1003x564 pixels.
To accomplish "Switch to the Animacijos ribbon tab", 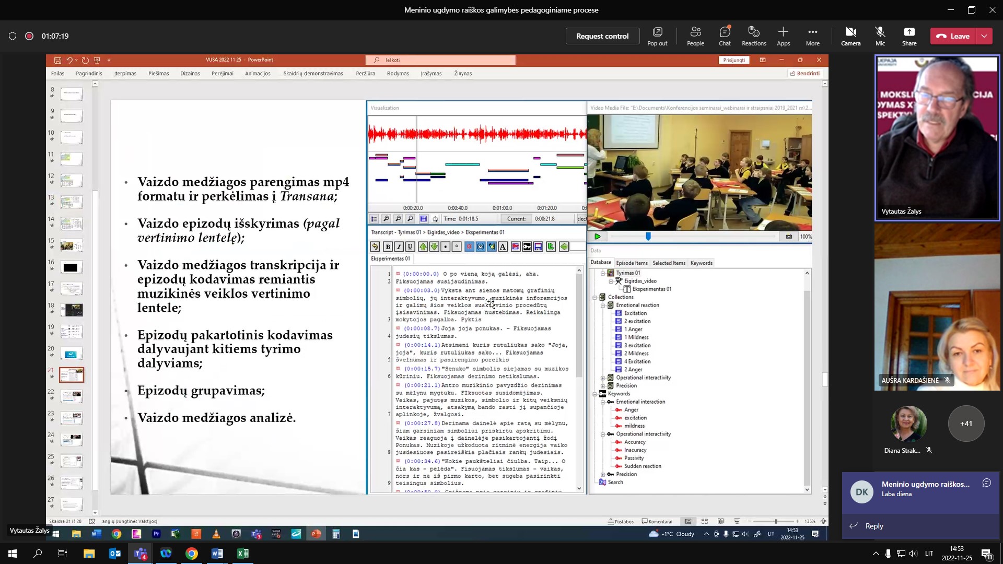I will pyautogui.click(x=258, y=74).
